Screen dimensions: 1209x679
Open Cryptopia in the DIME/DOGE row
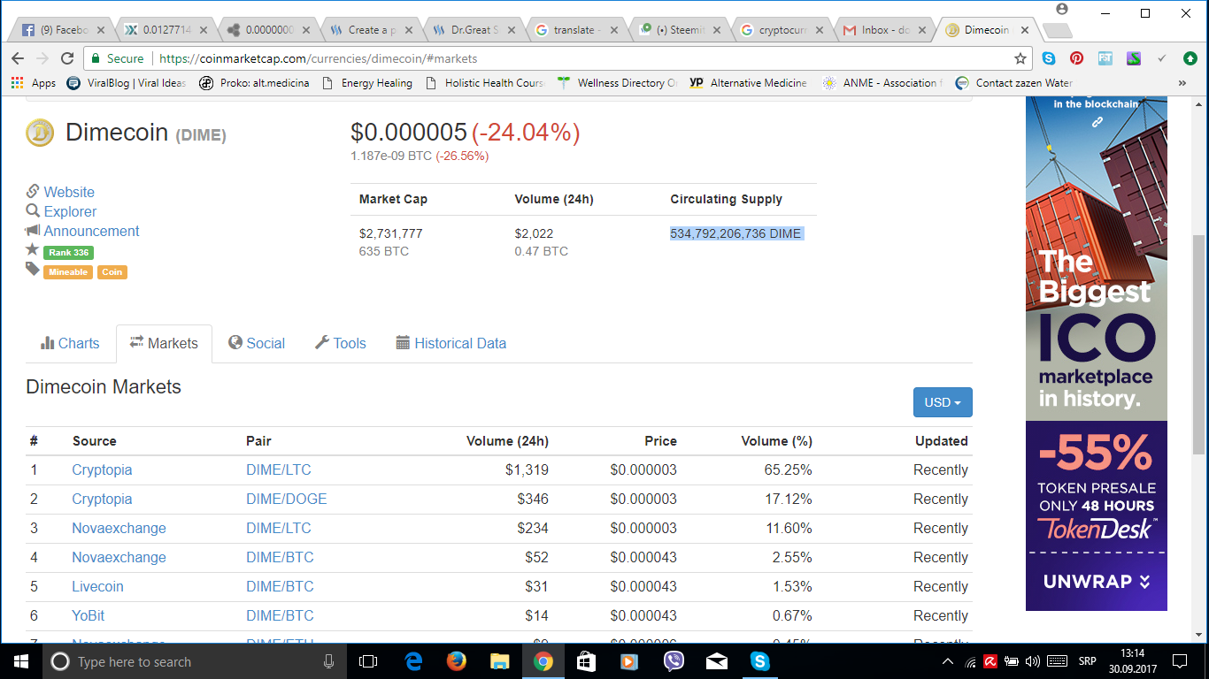tap(102, 499)
